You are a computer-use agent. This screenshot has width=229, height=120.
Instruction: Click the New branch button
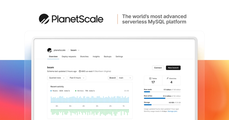point(173,68)
